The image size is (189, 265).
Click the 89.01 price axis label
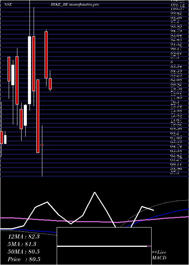pos(177,53)
